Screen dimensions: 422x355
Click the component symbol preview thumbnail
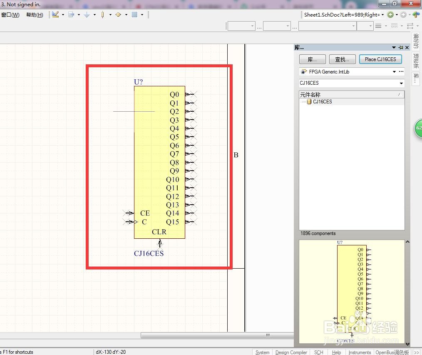[352, 291]
